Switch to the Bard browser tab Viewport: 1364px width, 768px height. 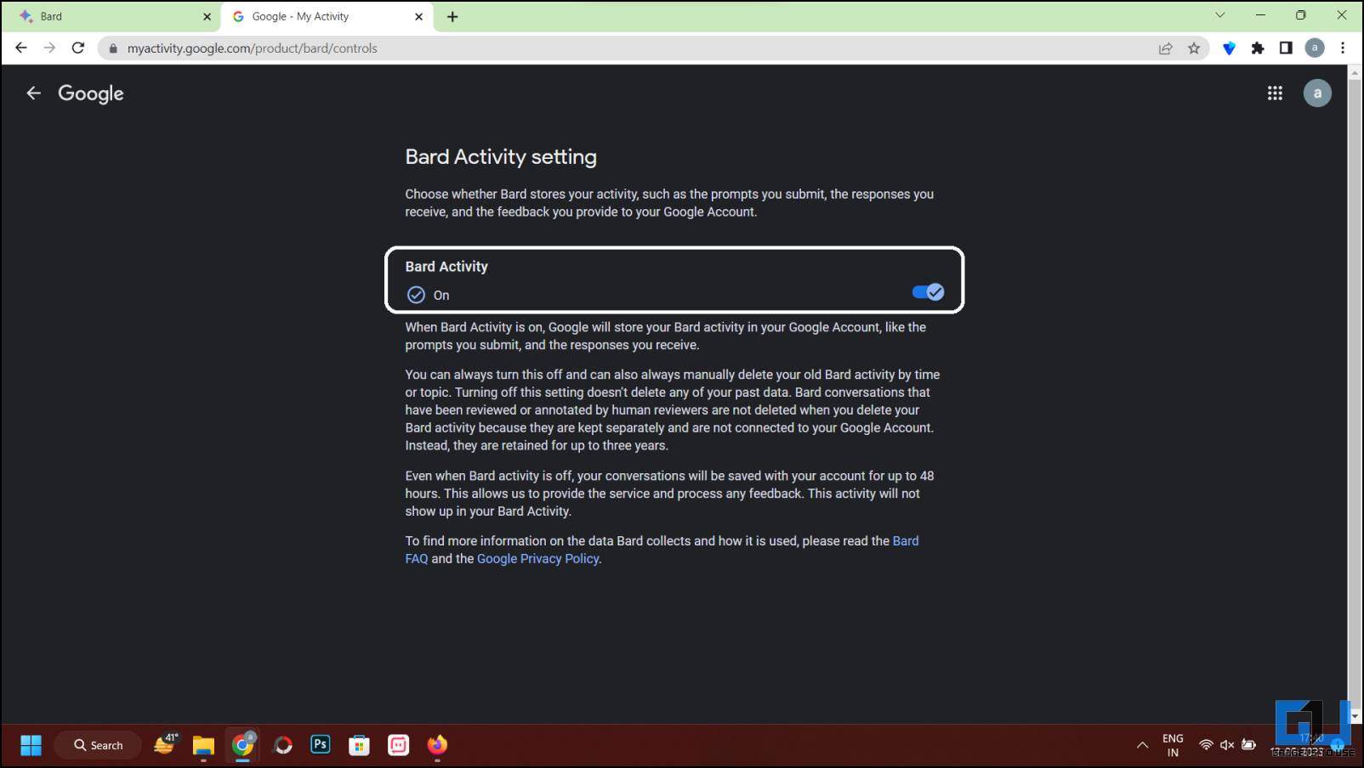[x=111, y=16]
